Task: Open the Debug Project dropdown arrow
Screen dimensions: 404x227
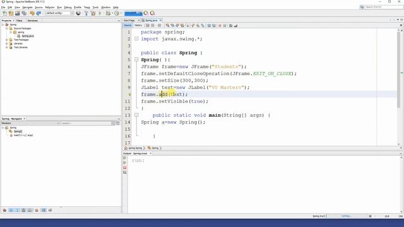Action: click(112, 13)
